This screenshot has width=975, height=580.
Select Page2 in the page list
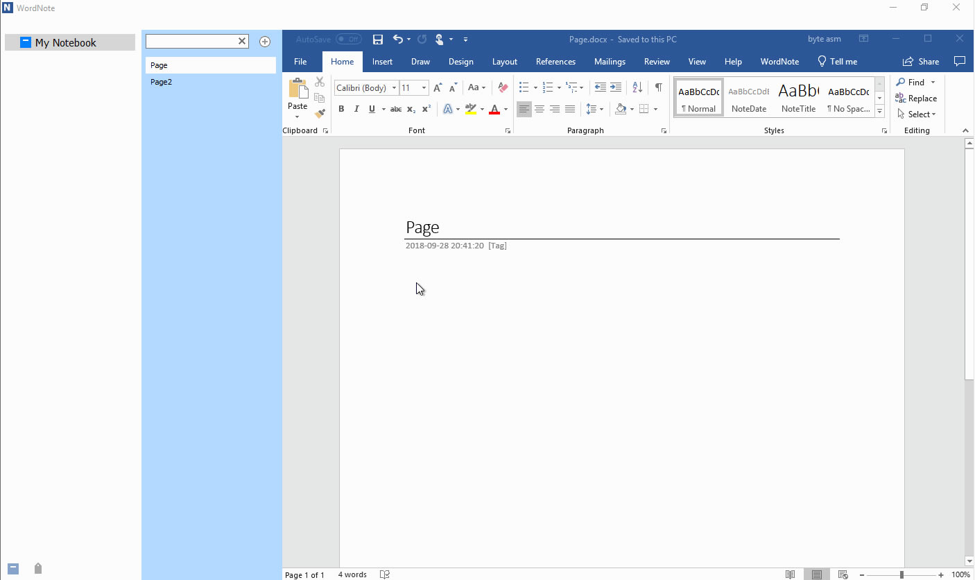162,82
